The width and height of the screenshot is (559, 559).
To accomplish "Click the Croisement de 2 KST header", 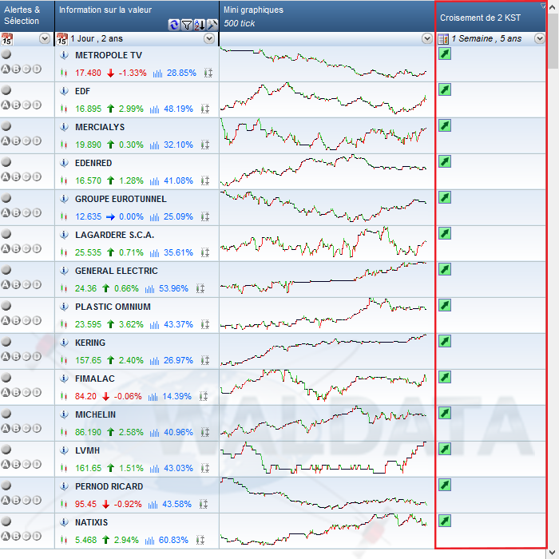I will [x=491, y=17].
